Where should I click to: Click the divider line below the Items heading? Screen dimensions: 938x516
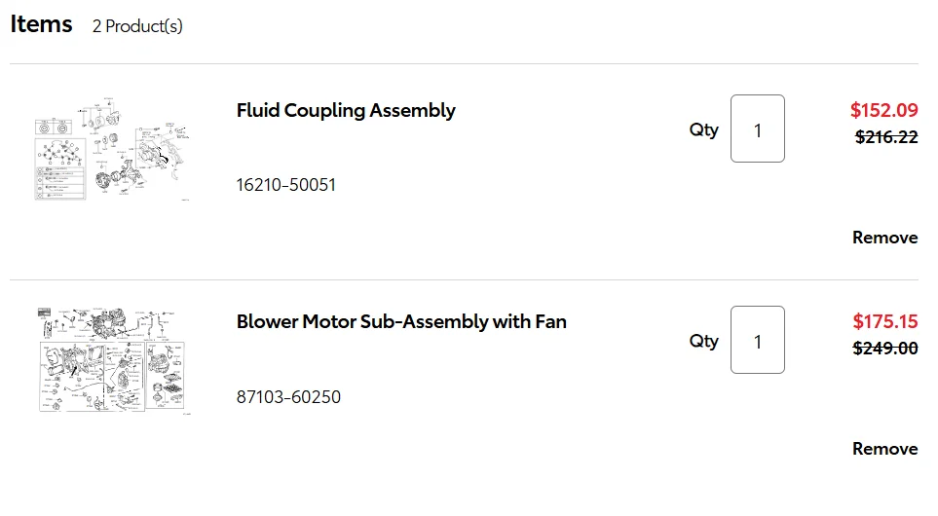point(464,63)
